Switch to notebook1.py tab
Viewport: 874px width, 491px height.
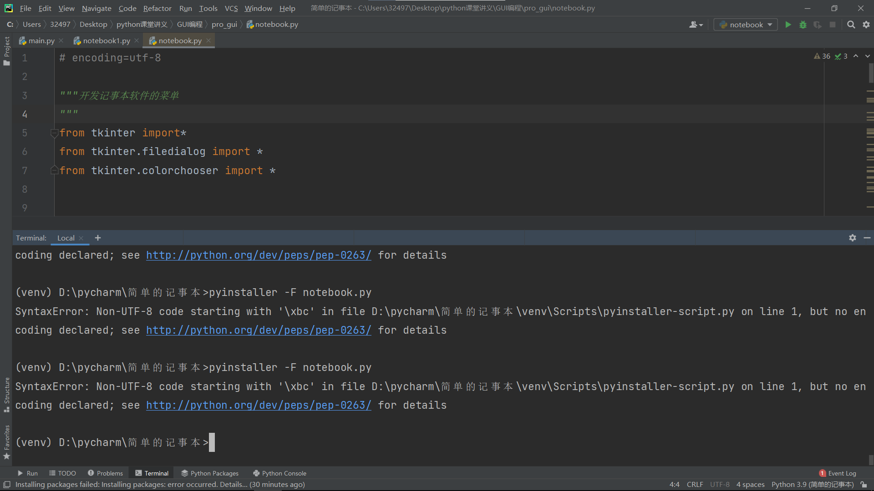point(106,40)
